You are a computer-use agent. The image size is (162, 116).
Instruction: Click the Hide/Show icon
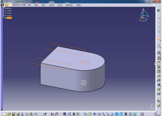point(130,114)
